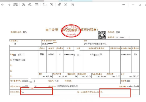
Task: Show image at actual 1:1 size
Action: coord(37,5)
